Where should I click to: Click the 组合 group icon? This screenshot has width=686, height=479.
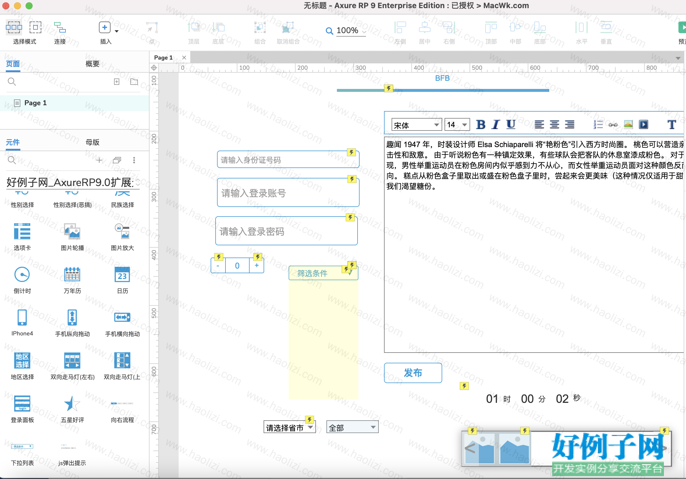pyautogui.click(x=260, y=27)
